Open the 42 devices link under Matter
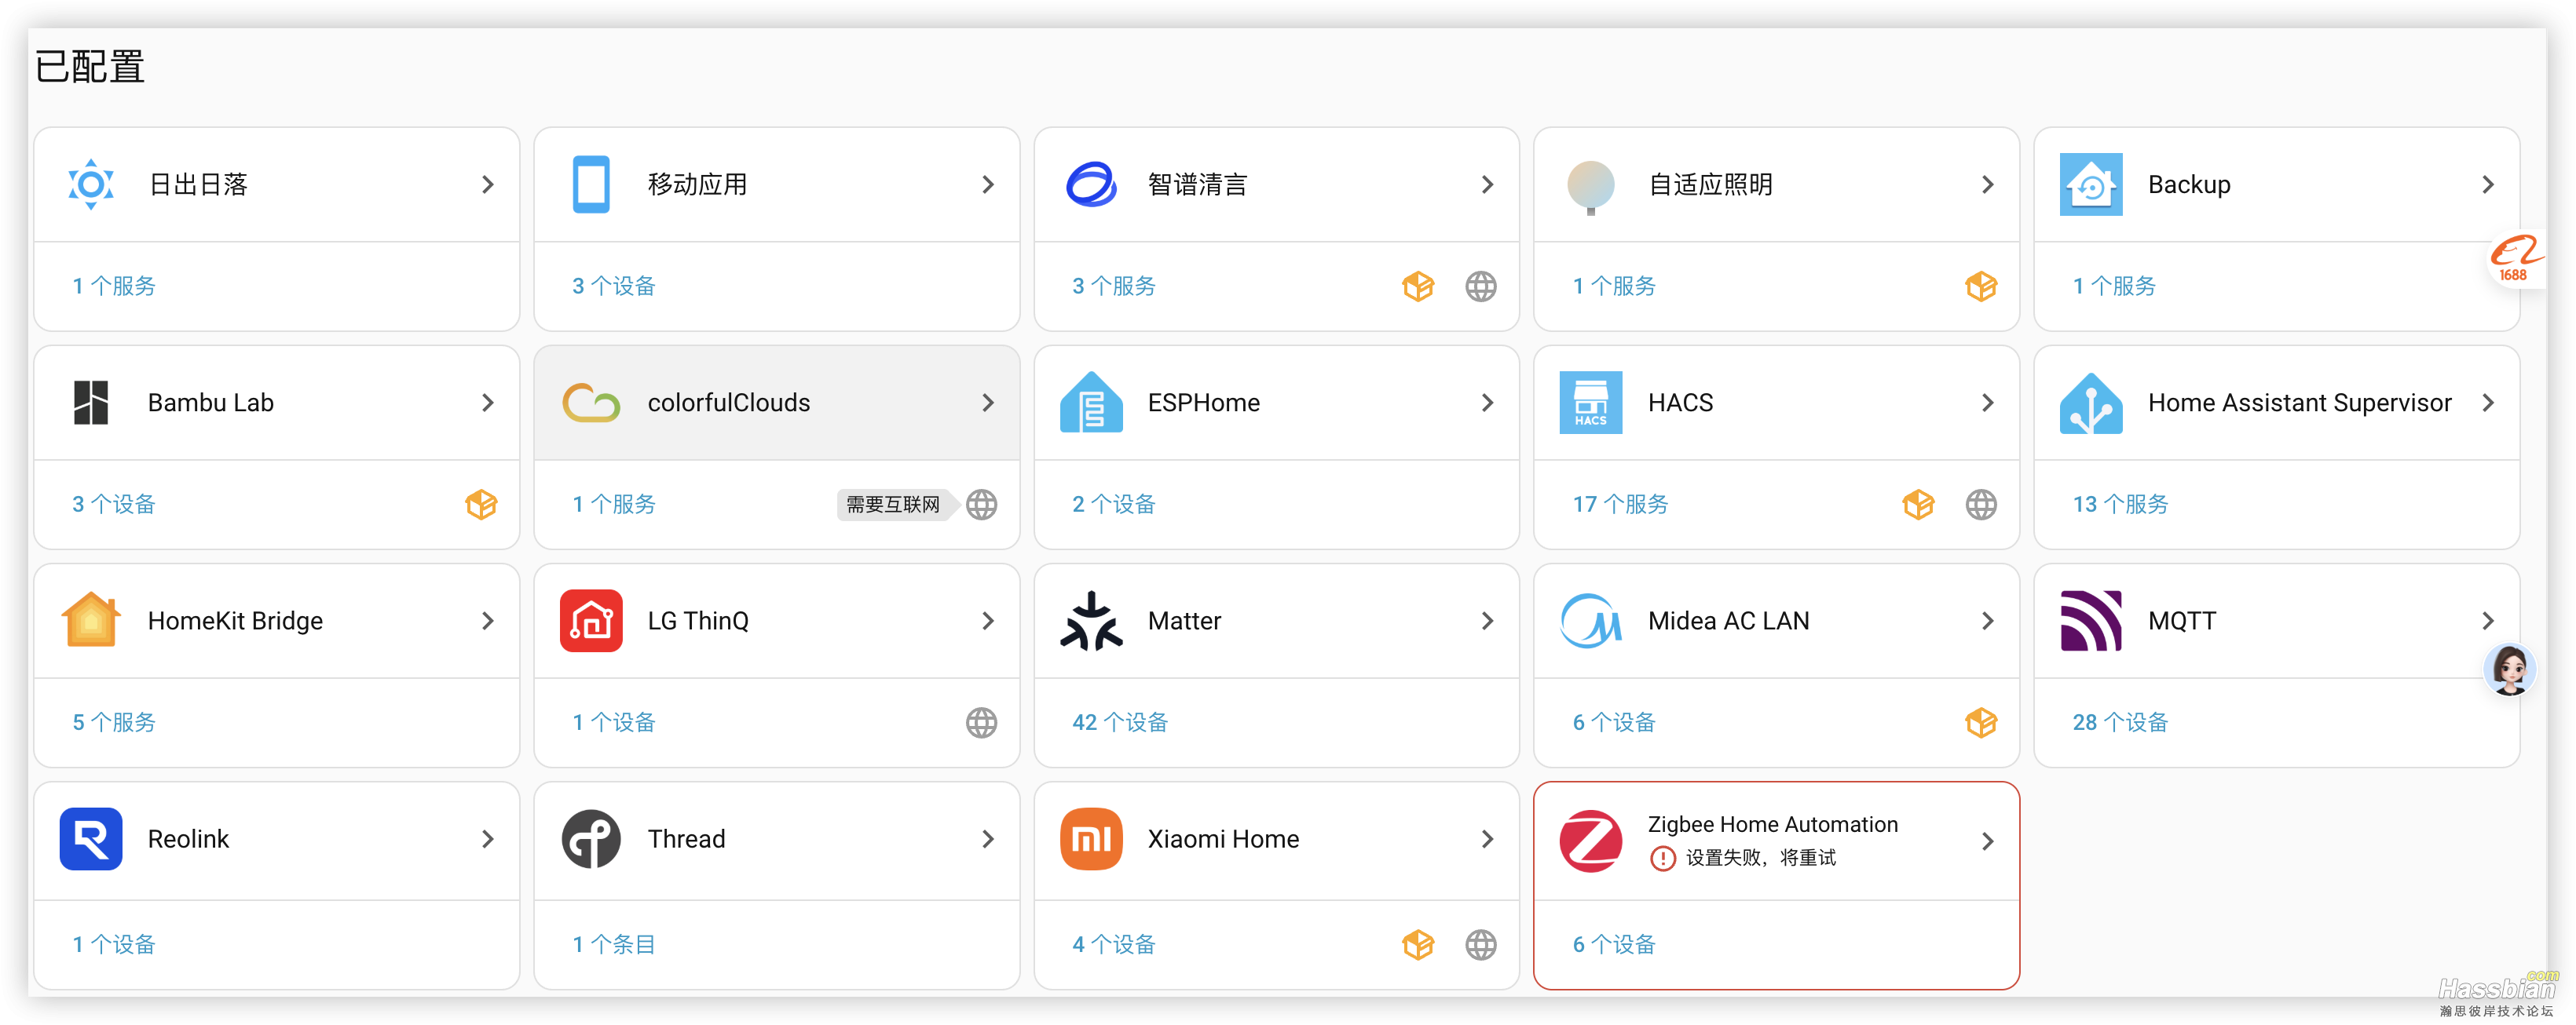2576x1025 pixels. point(1119,722)
